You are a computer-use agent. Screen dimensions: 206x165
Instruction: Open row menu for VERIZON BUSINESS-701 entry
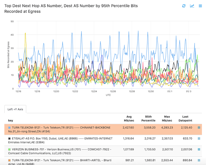pos(199,149)
